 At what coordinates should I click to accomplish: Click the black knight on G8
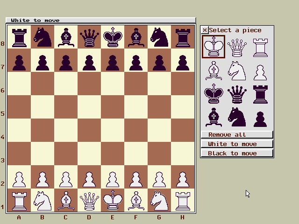[x=159, y=37]
